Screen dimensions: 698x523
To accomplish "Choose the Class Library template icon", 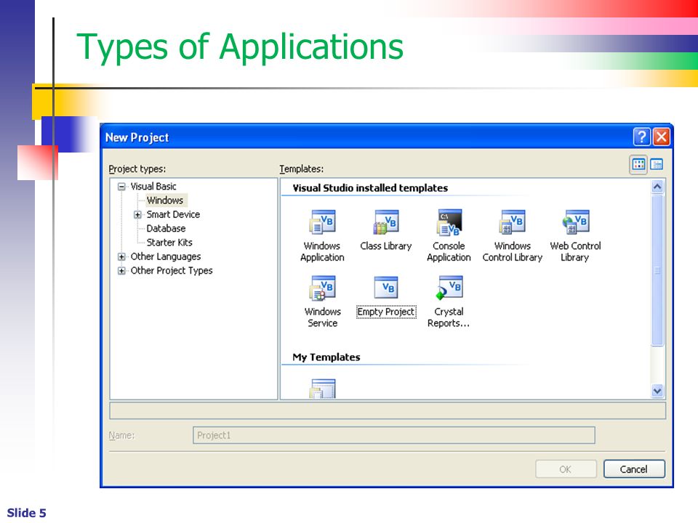I will [x=386, y=222].
